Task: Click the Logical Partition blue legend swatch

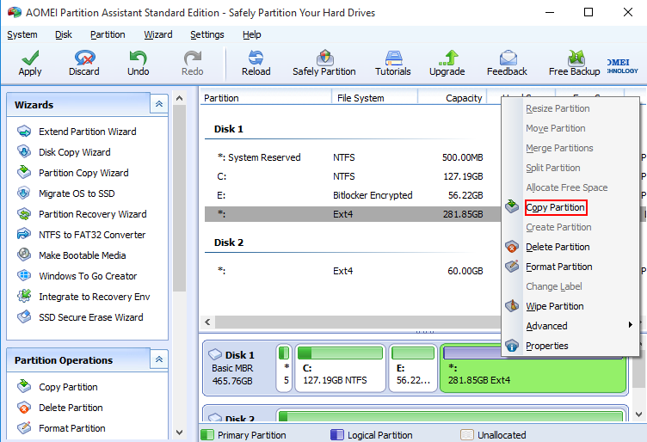Action: click(x=337, y=435)
